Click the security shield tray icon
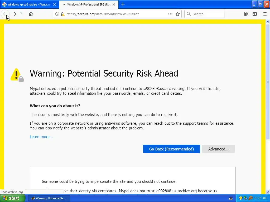This screenshot has width=270, height=202. pos(240,198)
